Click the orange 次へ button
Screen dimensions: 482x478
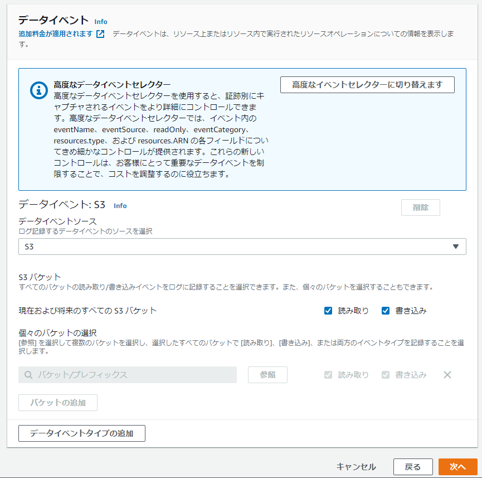point(457,467)
